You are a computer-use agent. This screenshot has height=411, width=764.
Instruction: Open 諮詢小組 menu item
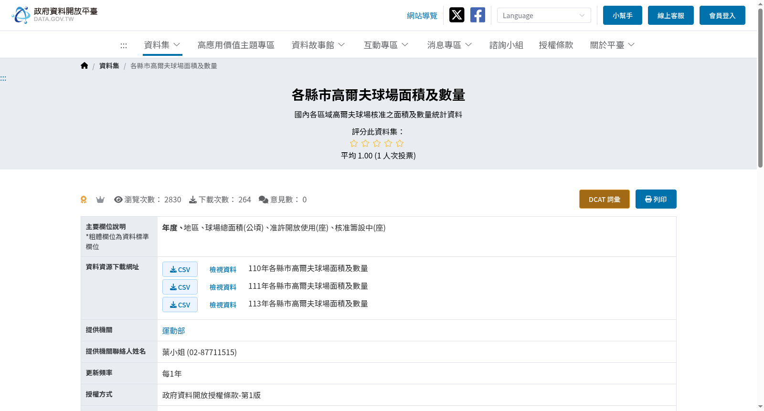(506, 45)
